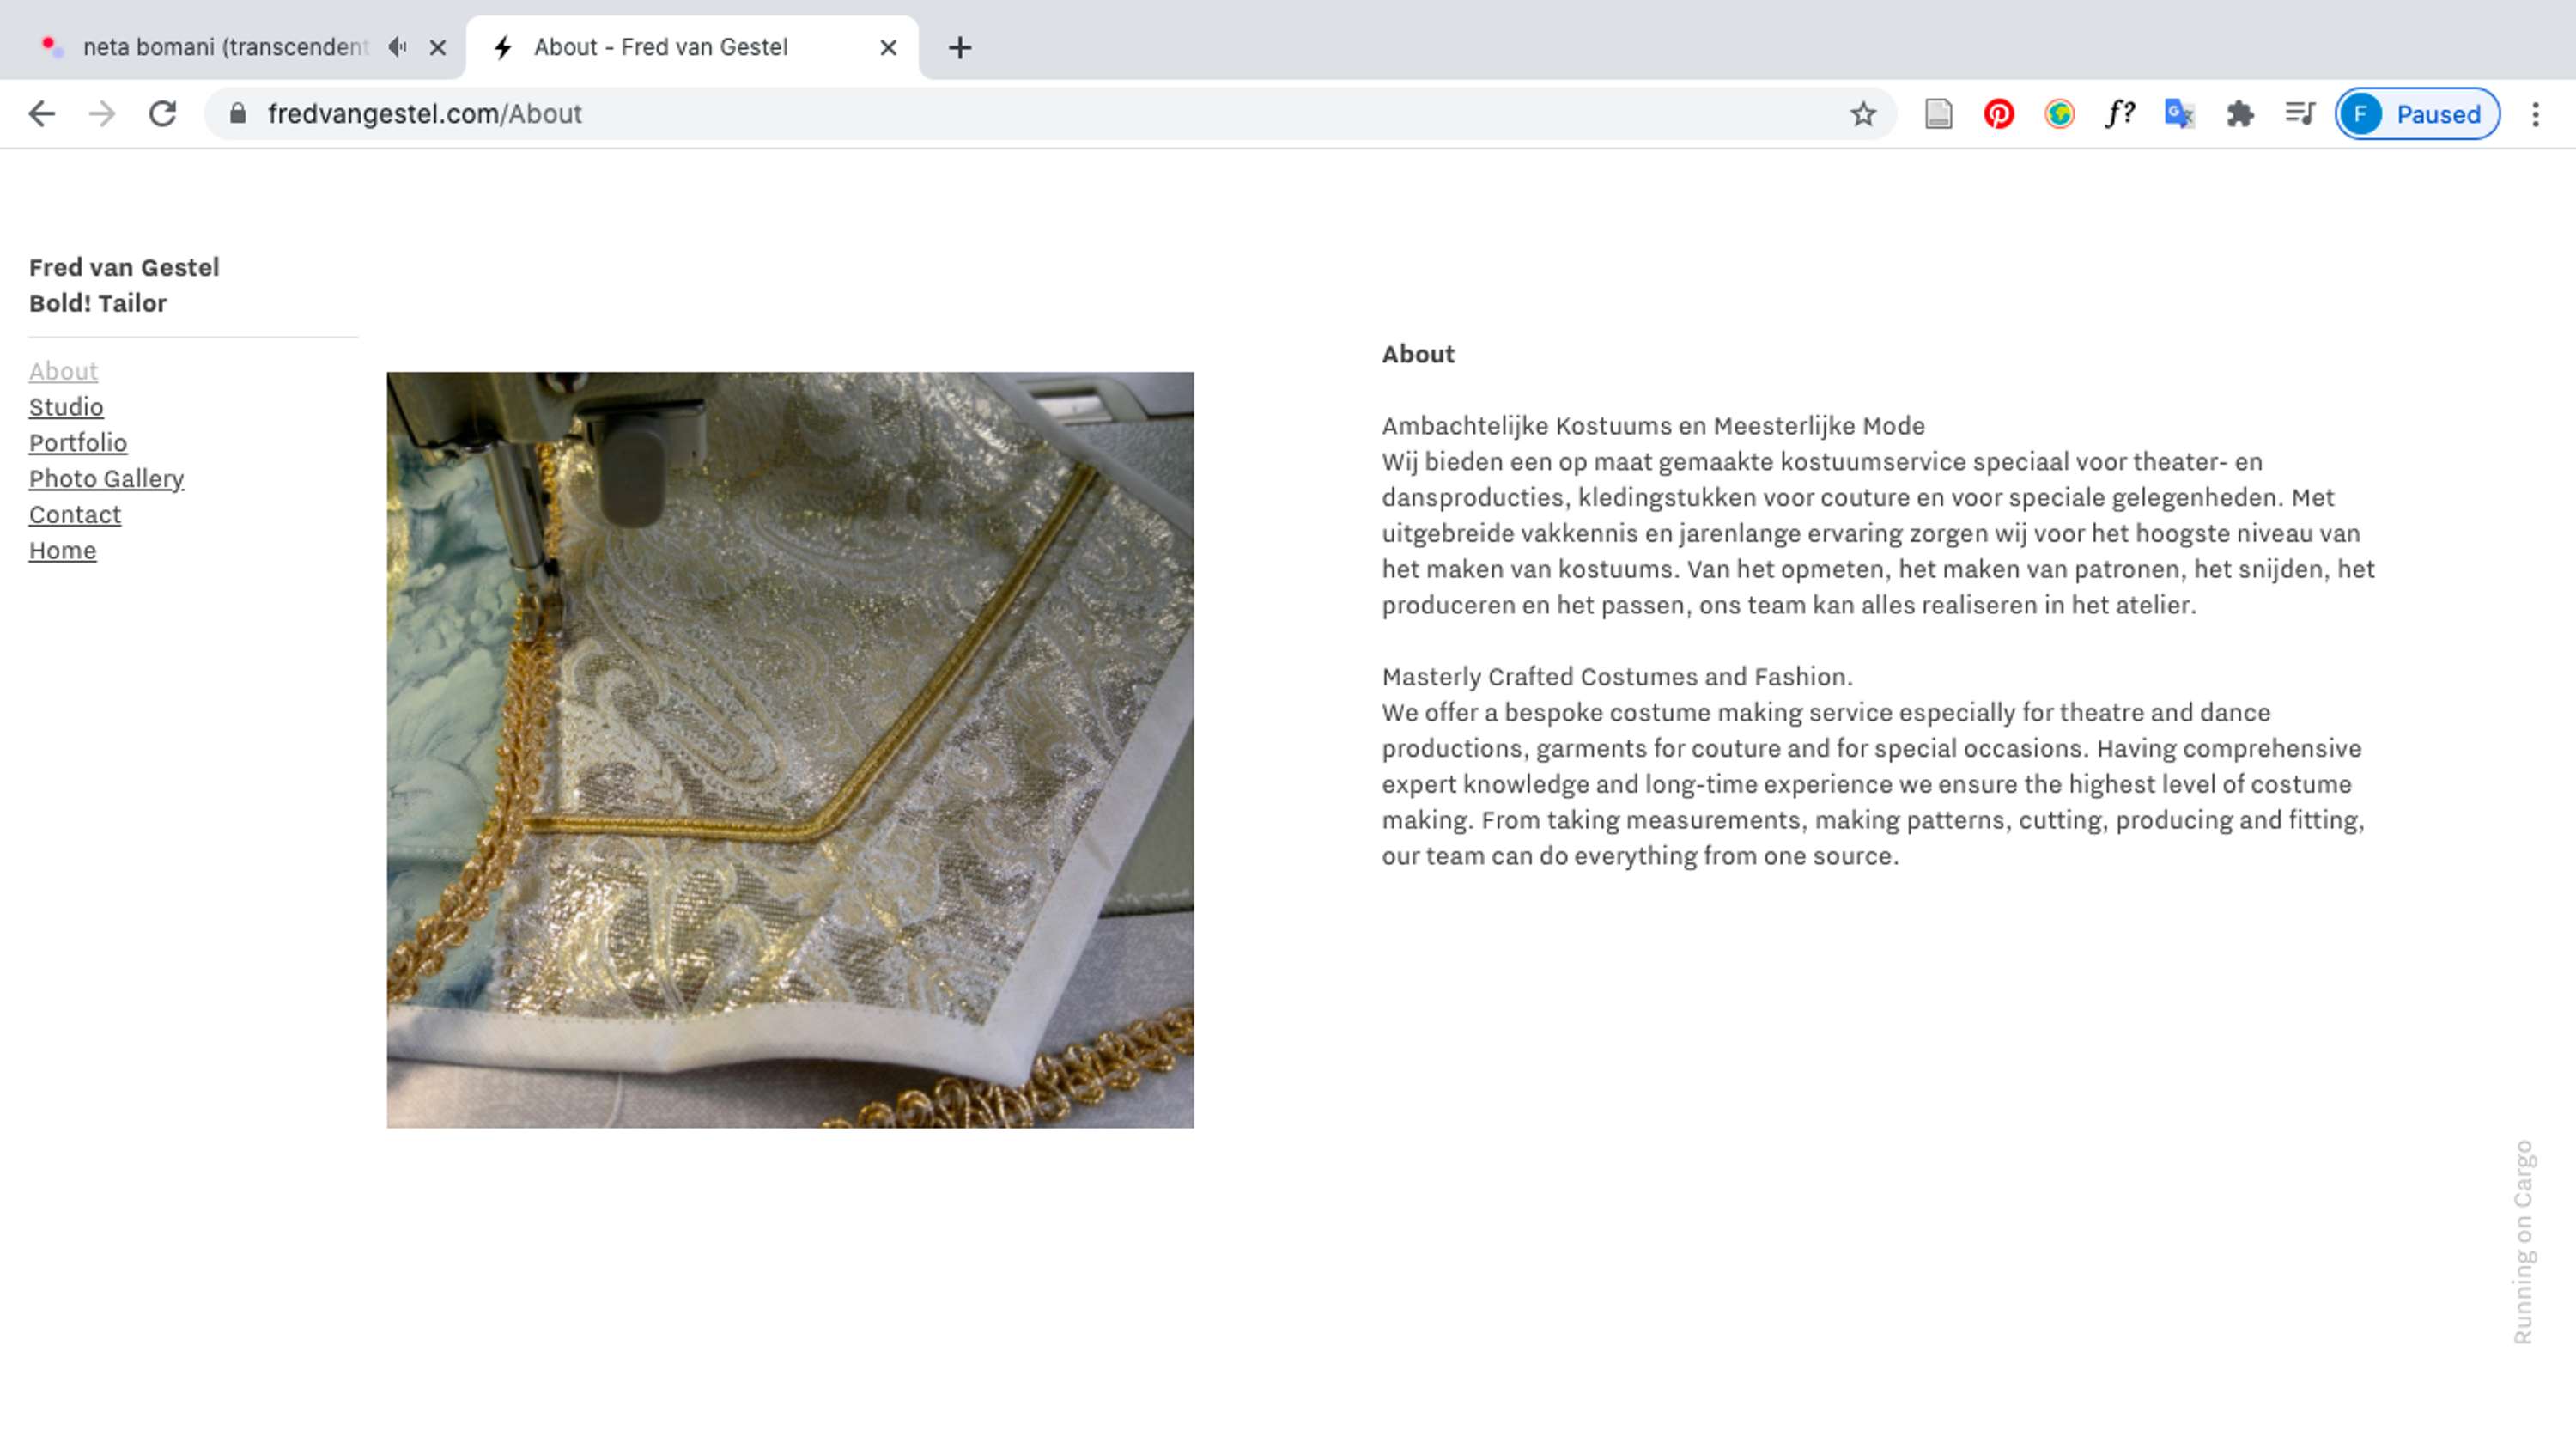Click the 'Bold! Tailor' subtitle

point(98,303)
